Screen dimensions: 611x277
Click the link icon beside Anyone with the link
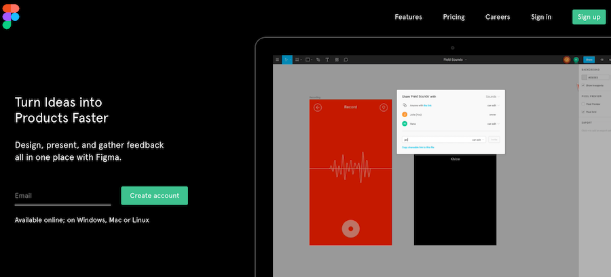click(x=405, y=105)
